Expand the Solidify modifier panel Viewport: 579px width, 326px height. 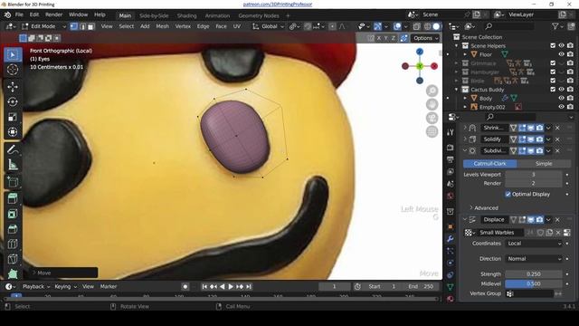pyautogui.click(x=465, y=139)
